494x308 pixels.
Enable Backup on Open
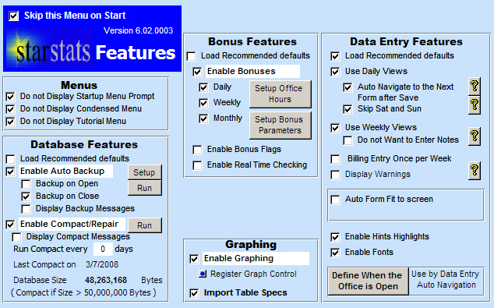click(26, 184)
